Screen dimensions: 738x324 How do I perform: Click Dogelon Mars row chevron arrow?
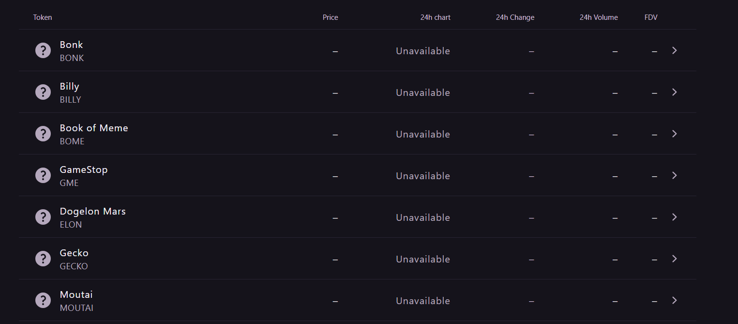[674, 217]
